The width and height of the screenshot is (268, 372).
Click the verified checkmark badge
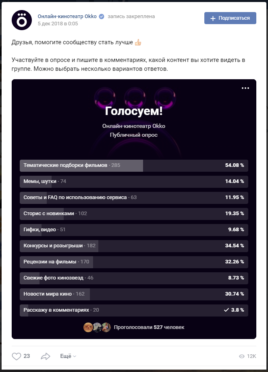coord(102,16)
